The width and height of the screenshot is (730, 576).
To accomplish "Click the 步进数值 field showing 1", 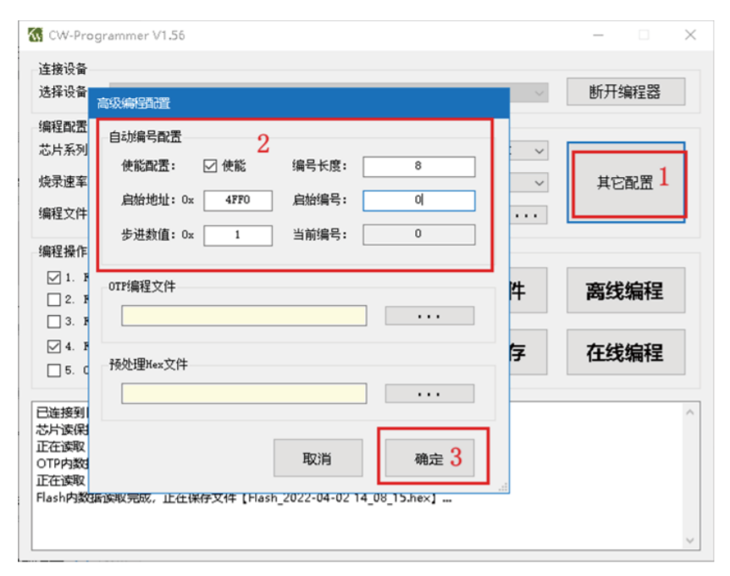I will [x=238, y=235].
